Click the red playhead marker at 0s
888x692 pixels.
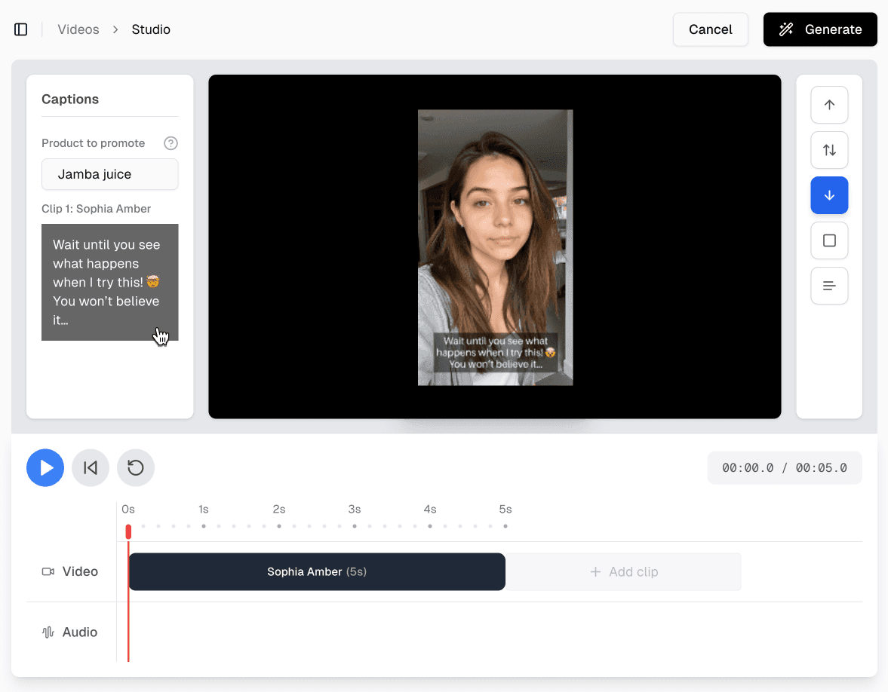pos(128,531)
